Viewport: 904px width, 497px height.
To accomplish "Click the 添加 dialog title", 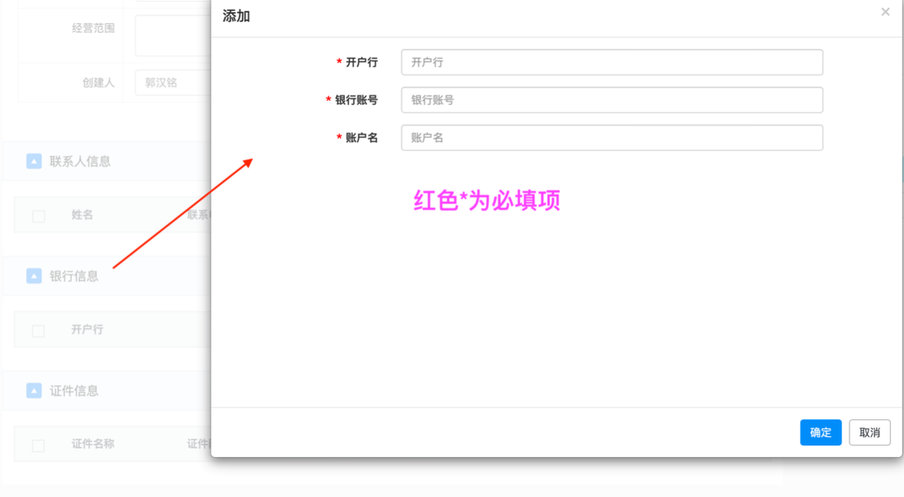I will pyautogui.click(x=236, y=16).
